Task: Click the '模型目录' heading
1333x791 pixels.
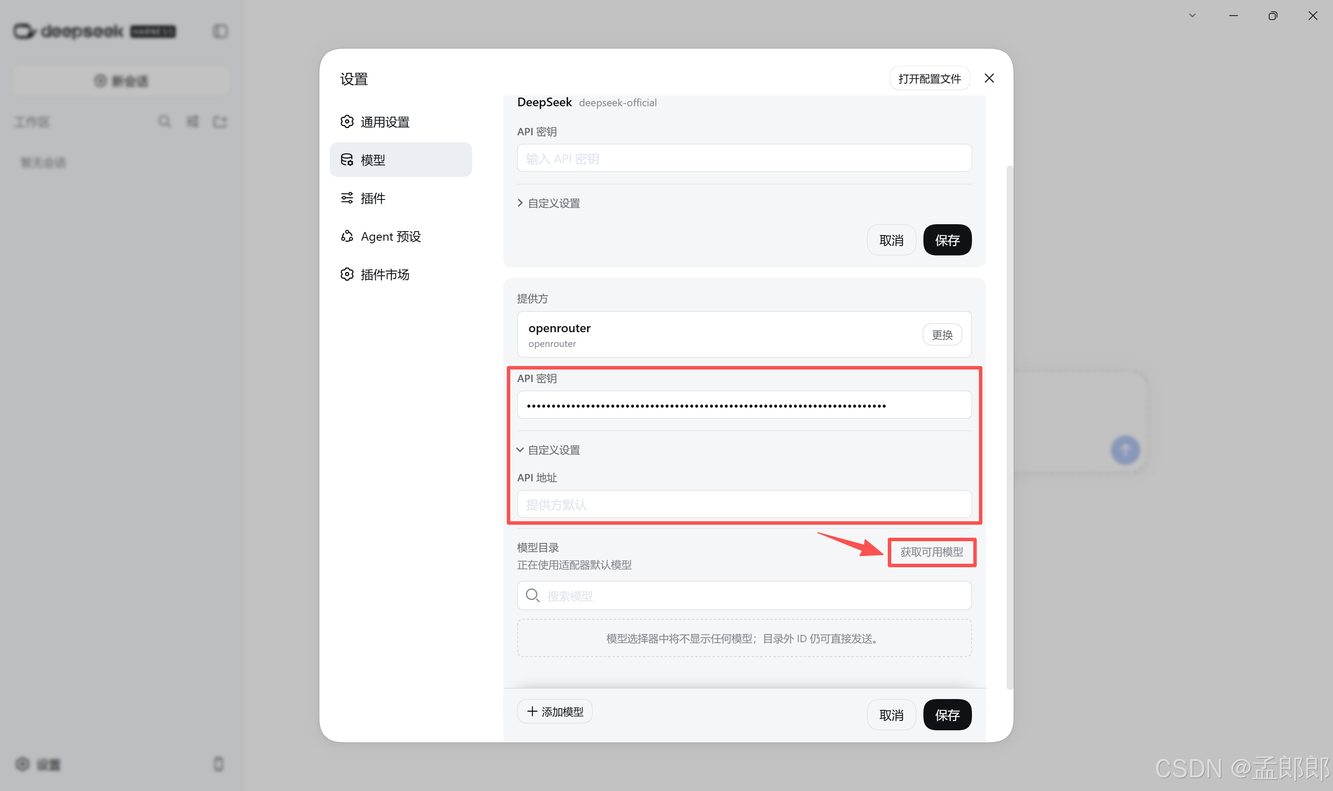Action: pos(538,547)
